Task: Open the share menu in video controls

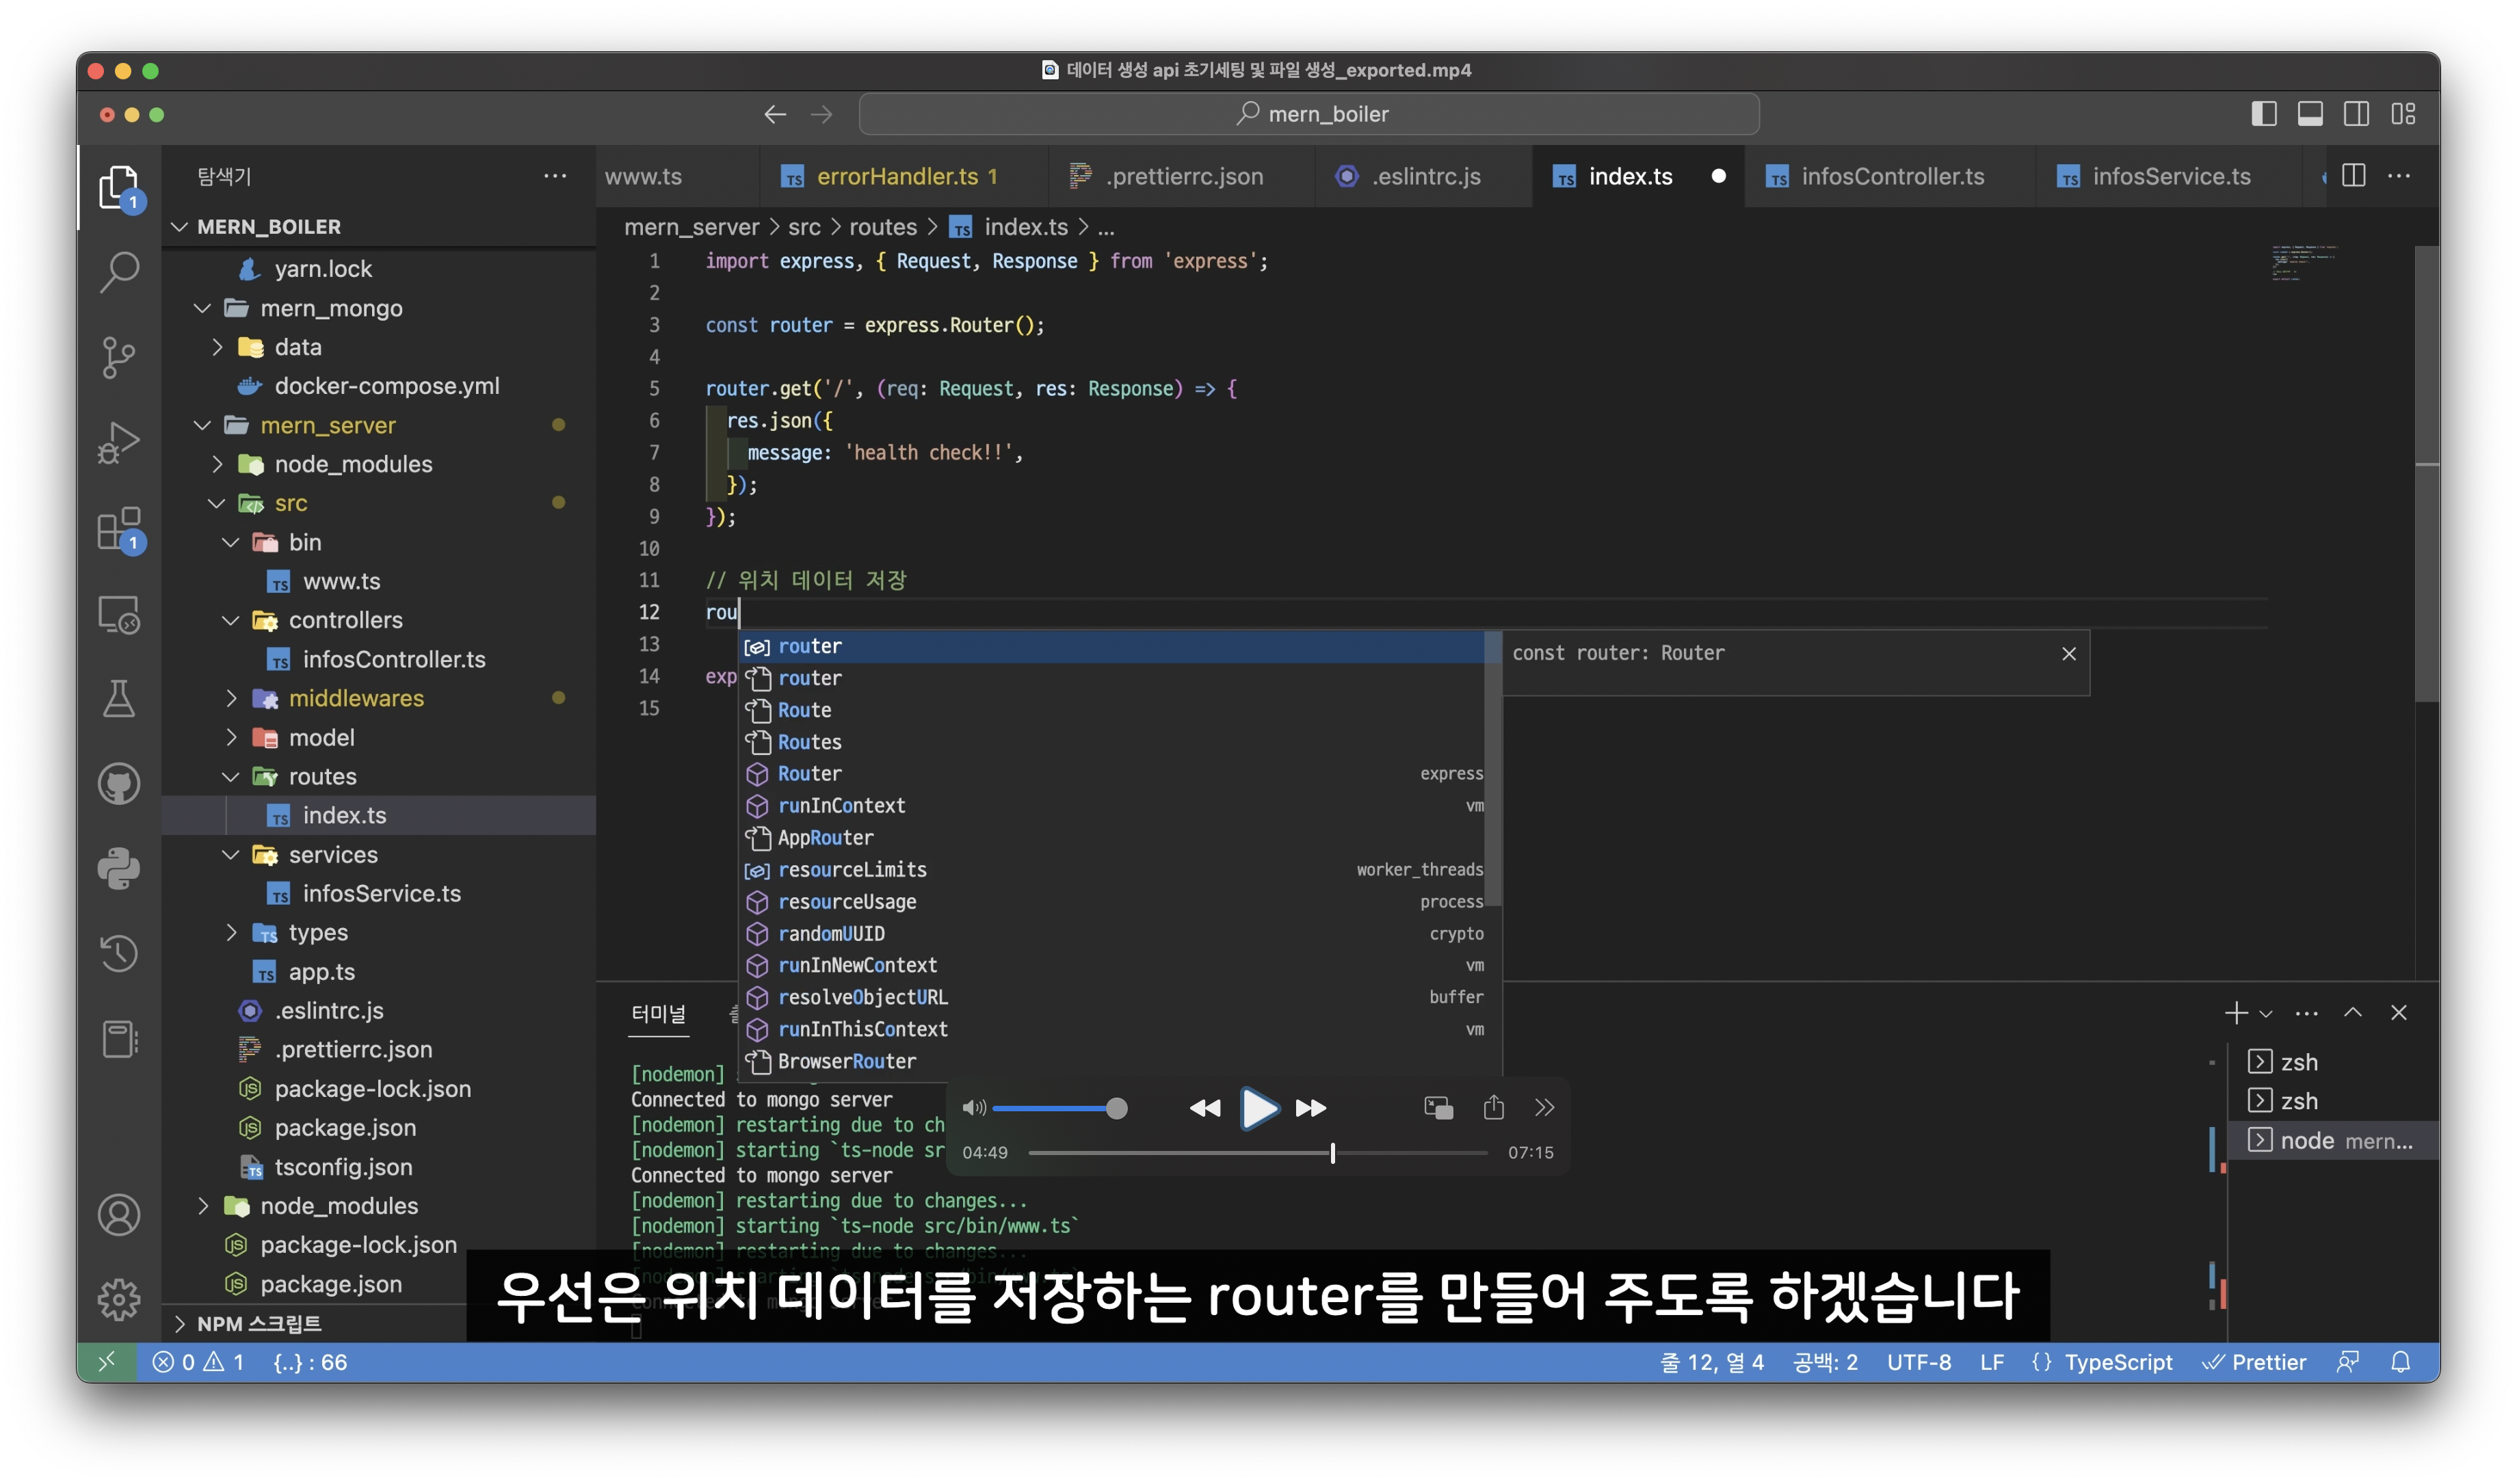Action: coord(1493,1107)
